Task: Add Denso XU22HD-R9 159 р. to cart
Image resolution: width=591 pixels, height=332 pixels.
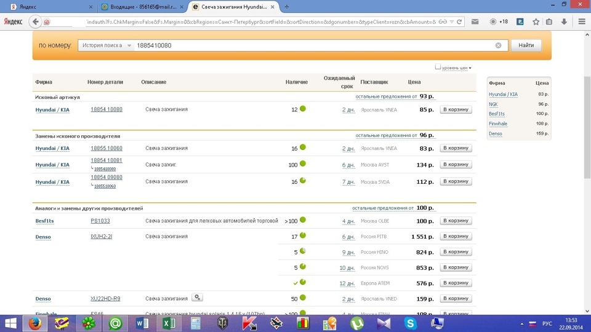Action: point(456,298)
